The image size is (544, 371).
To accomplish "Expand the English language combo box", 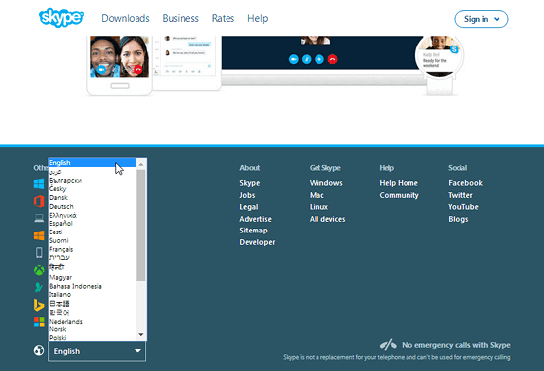I will (98, 351).
